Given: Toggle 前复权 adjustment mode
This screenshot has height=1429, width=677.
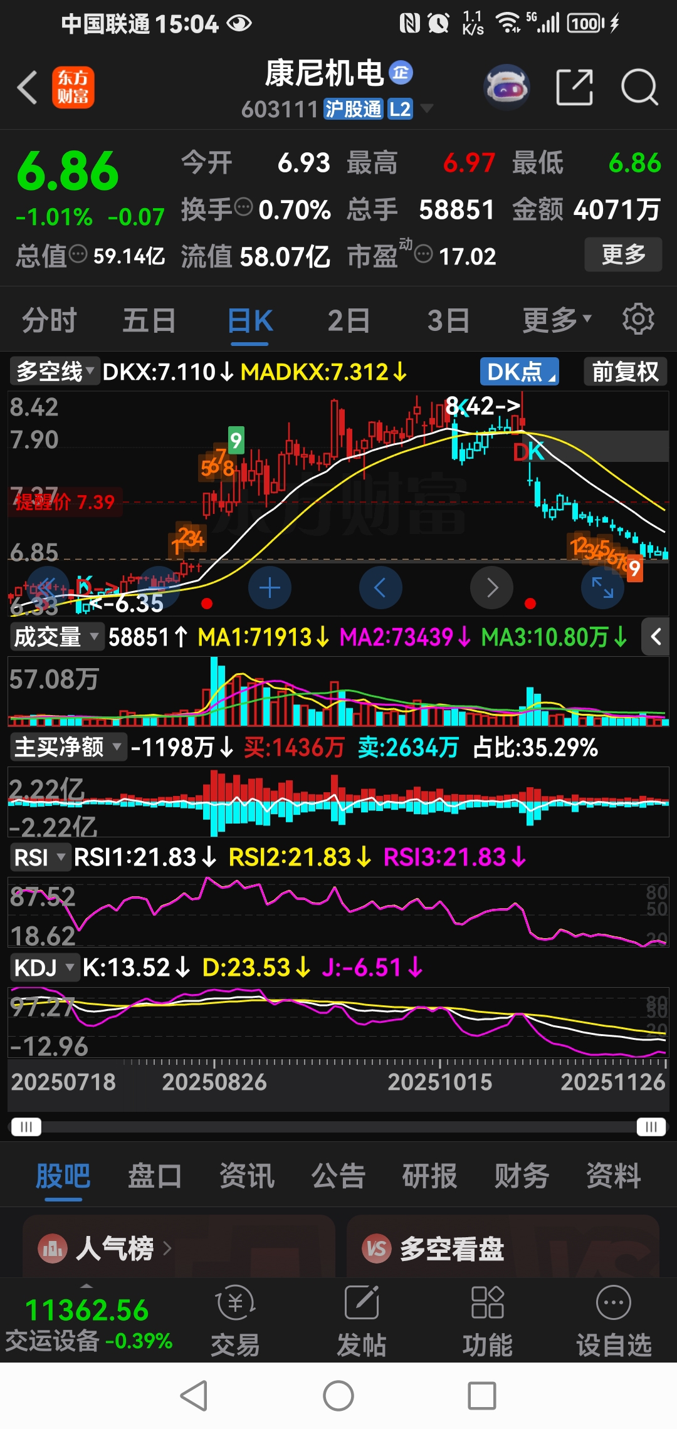Looking at the screenshot, I should coord(625,372).
